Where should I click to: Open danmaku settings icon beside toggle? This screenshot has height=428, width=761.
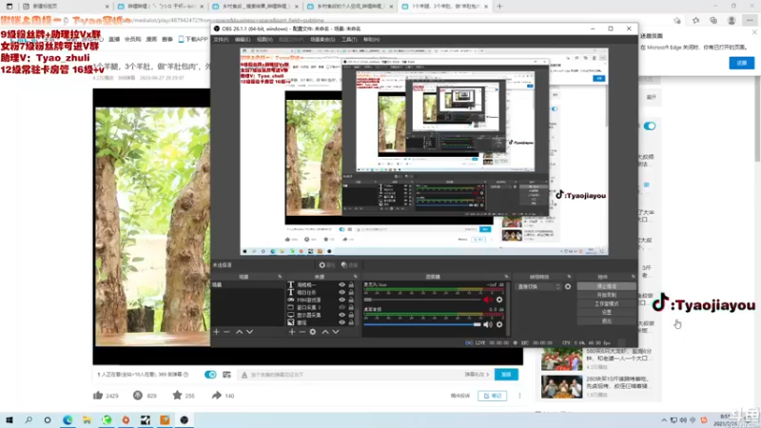226,375
